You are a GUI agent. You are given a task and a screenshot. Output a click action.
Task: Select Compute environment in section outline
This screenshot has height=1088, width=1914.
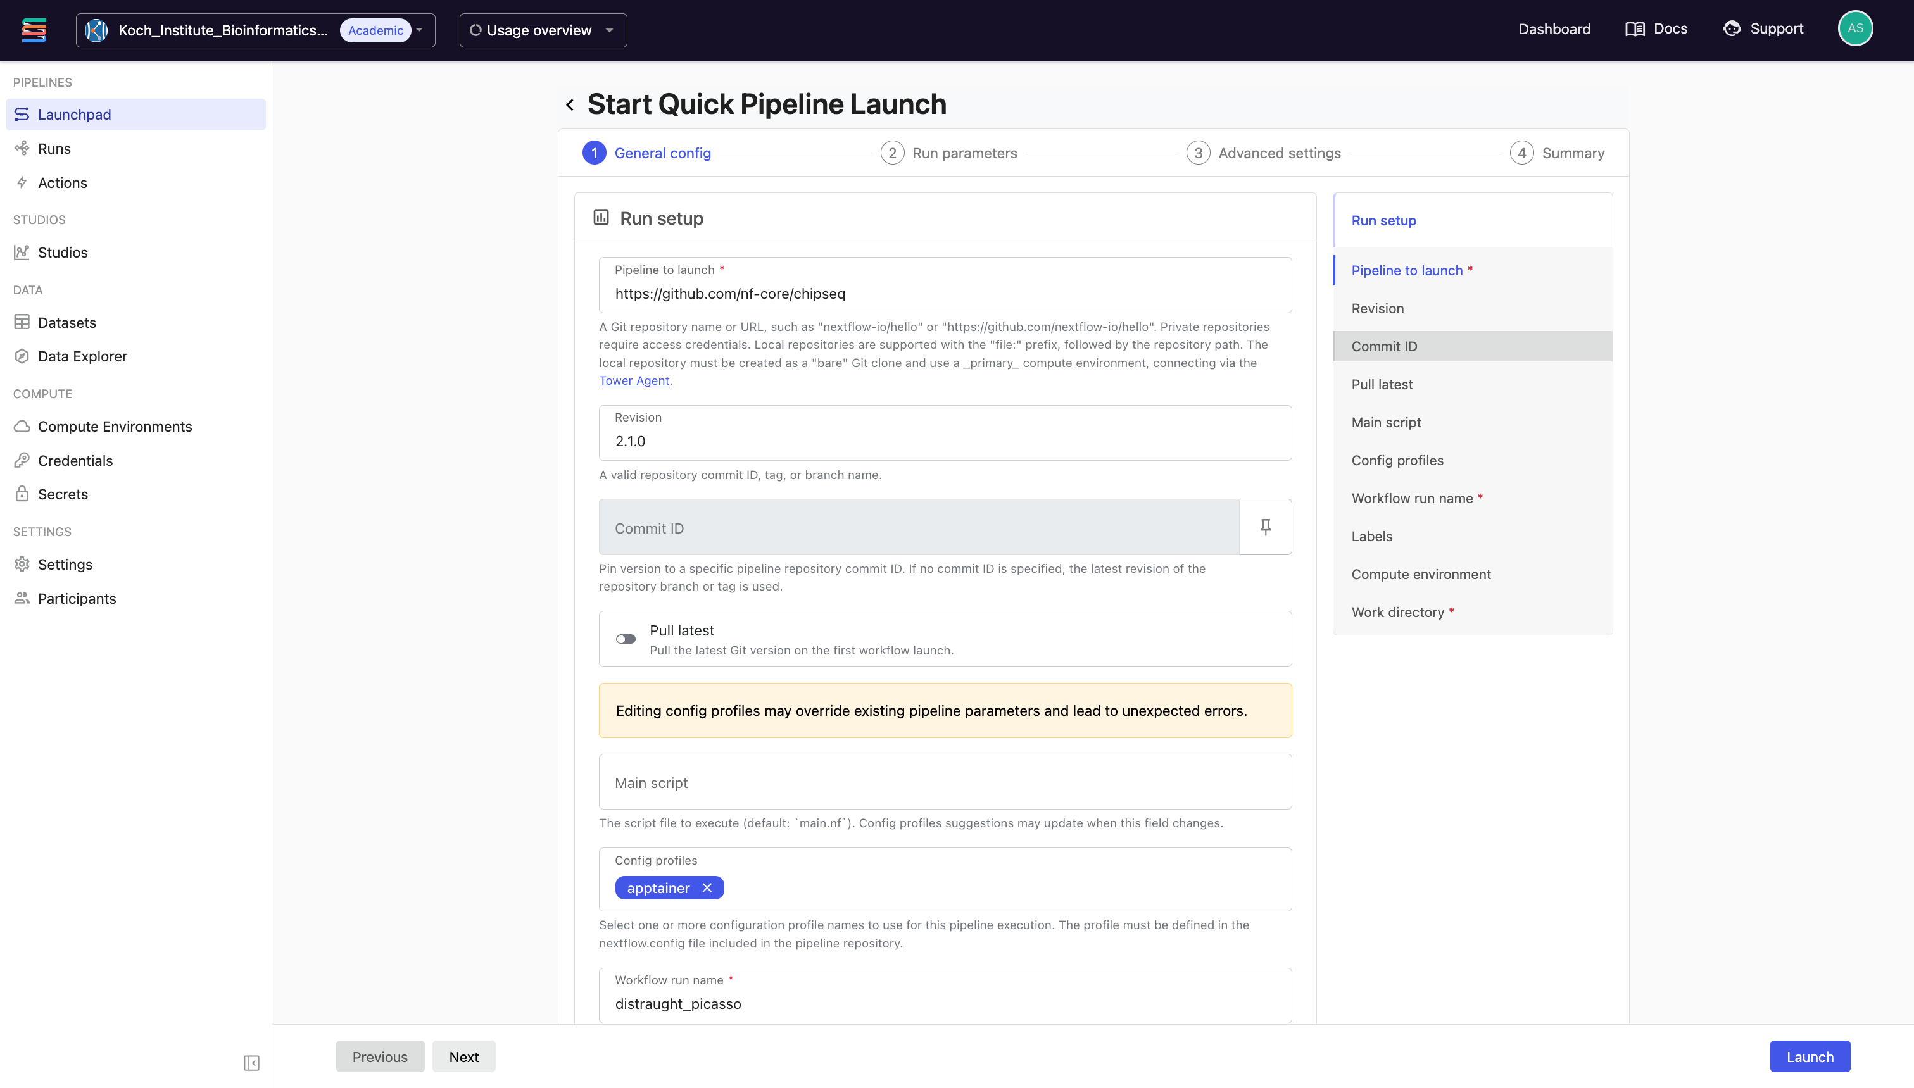1420,574
